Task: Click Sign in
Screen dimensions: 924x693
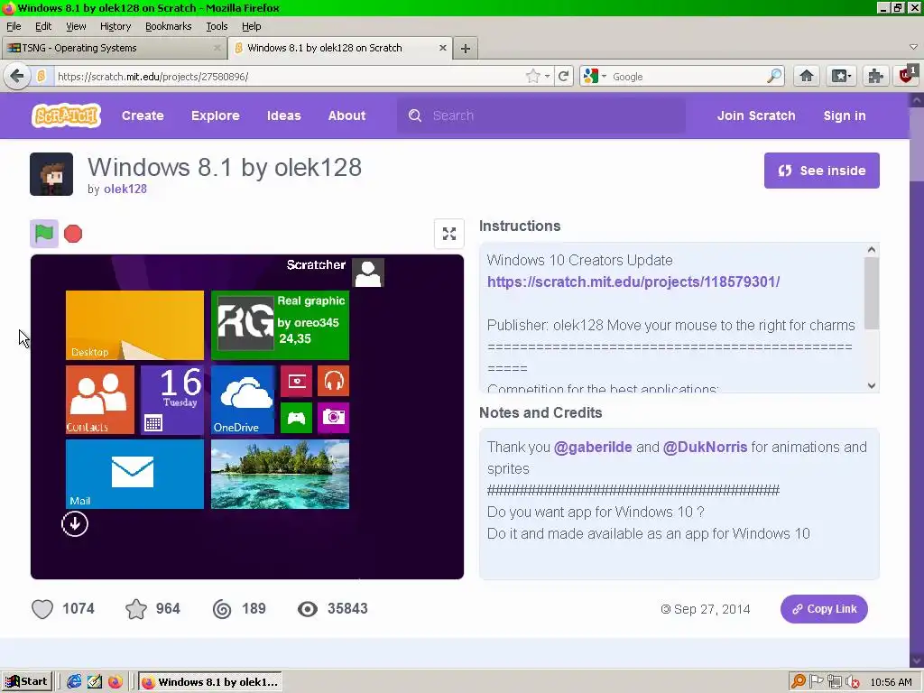Action: tap(845, 115)
